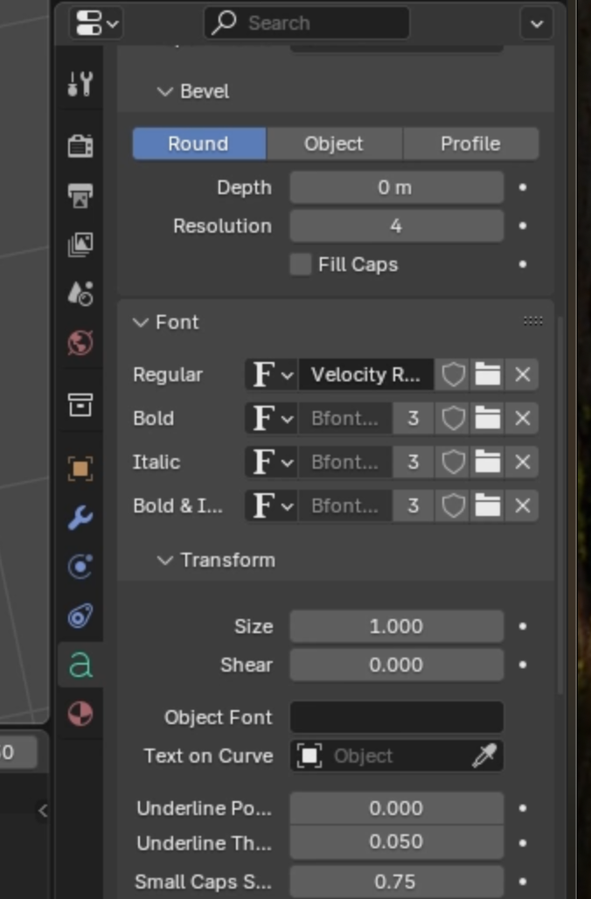Image resolution: width=591 pixels, height=899 pixels.
Task: Collapse the Font panel
Action: coord(141,322)
